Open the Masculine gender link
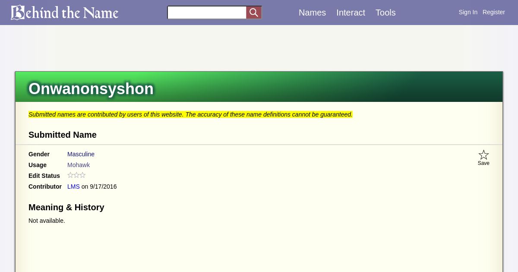This screenshot has width=518, height=272. click(81, 154)
